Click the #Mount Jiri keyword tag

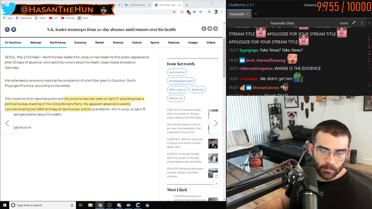pos(176,98)
